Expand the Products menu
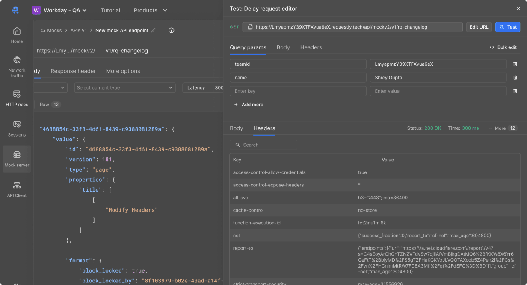This screenshot has height=285, width=527. pos(151,10)
